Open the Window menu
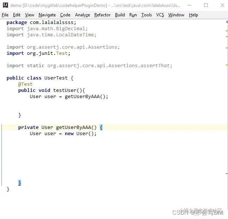This screenshot has width=228, height=219. pos(176,15)
